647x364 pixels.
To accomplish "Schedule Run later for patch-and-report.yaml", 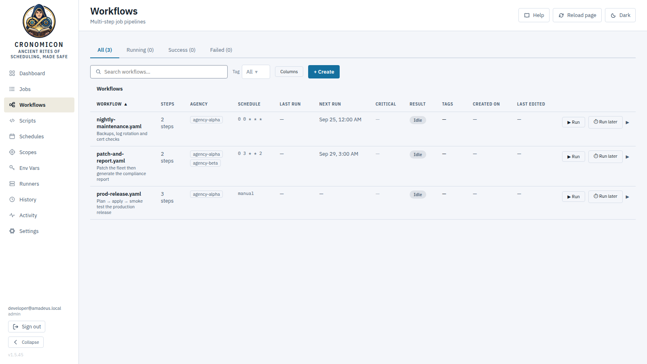I will click(x=605, y=157).
